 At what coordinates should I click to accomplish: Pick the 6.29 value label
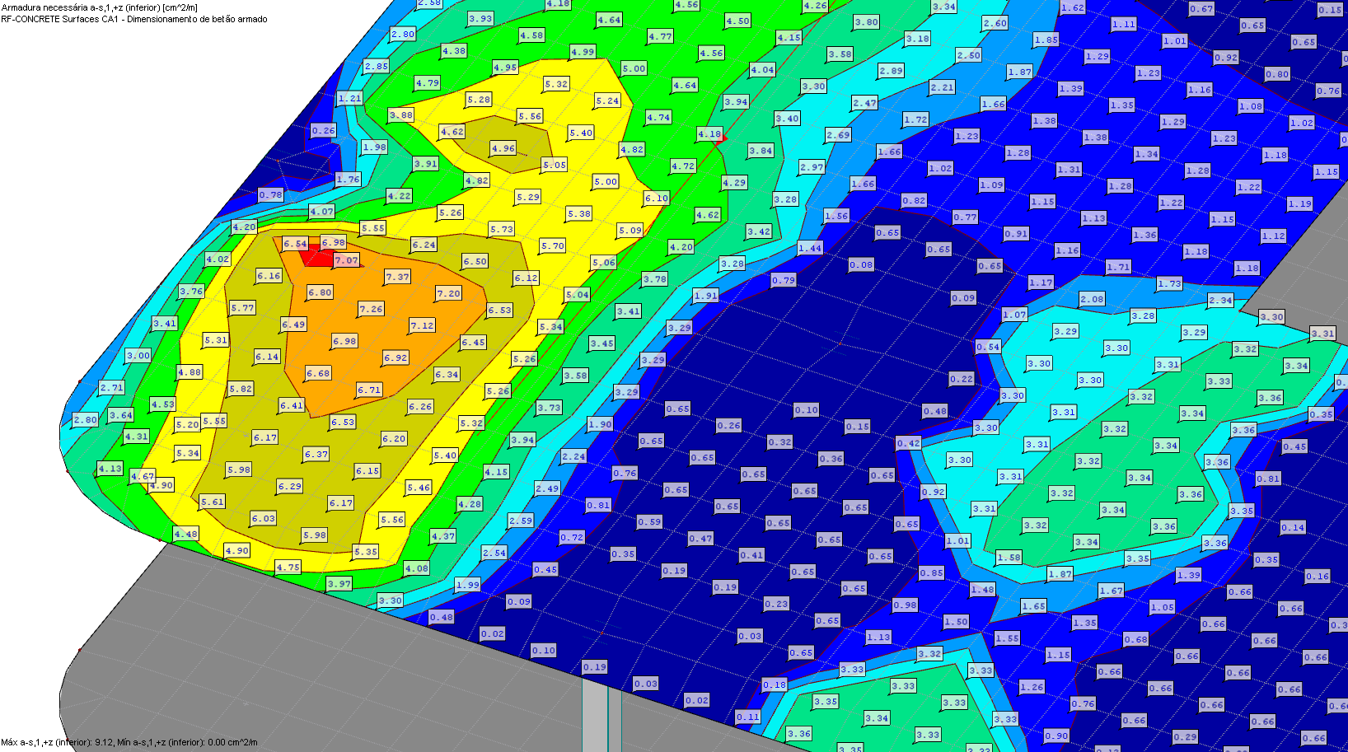coord(291,486)
